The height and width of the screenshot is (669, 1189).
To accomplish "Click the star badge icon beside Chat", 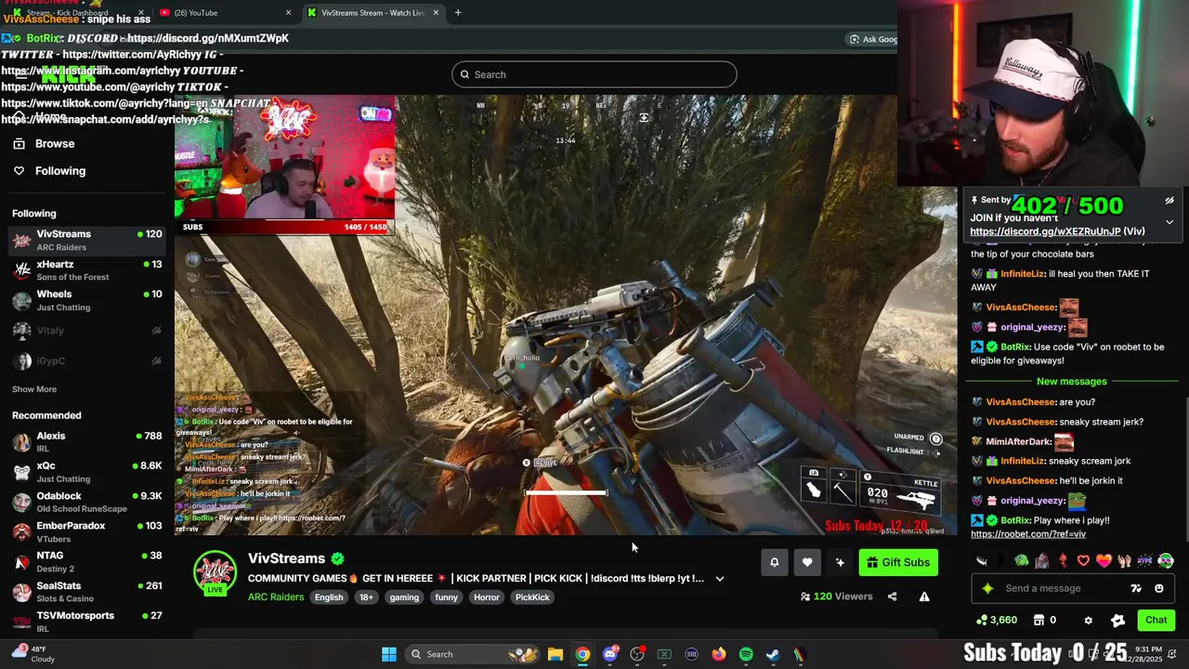I will pos(1117,620).
